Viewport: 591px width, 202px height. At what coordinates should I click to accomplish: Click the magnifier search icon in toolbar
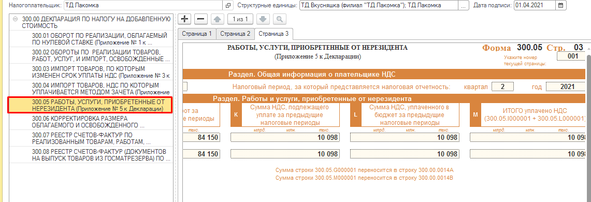[x=279, y=19]
